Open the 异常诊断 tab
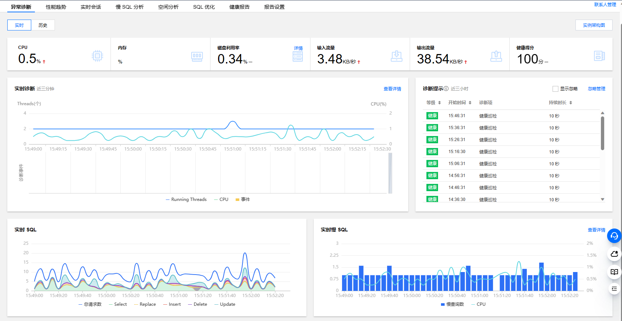The height and width of the screenshot is (321, 622). pos(21,7)
